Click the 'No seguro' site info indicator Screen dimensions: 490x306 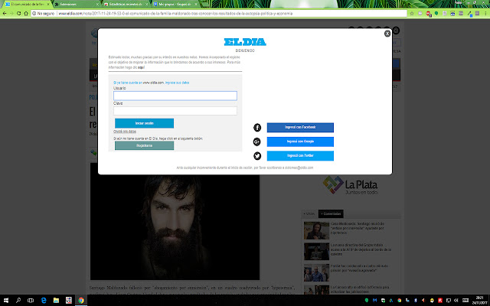tap(44, 14)
